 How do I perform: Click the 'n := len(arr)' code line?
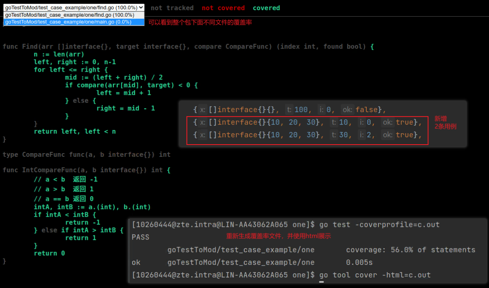pos(59,54)
